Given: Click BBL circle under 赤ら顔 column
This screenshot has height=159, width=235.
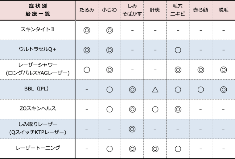Looking at the screenshot, I should coord(201,90).
